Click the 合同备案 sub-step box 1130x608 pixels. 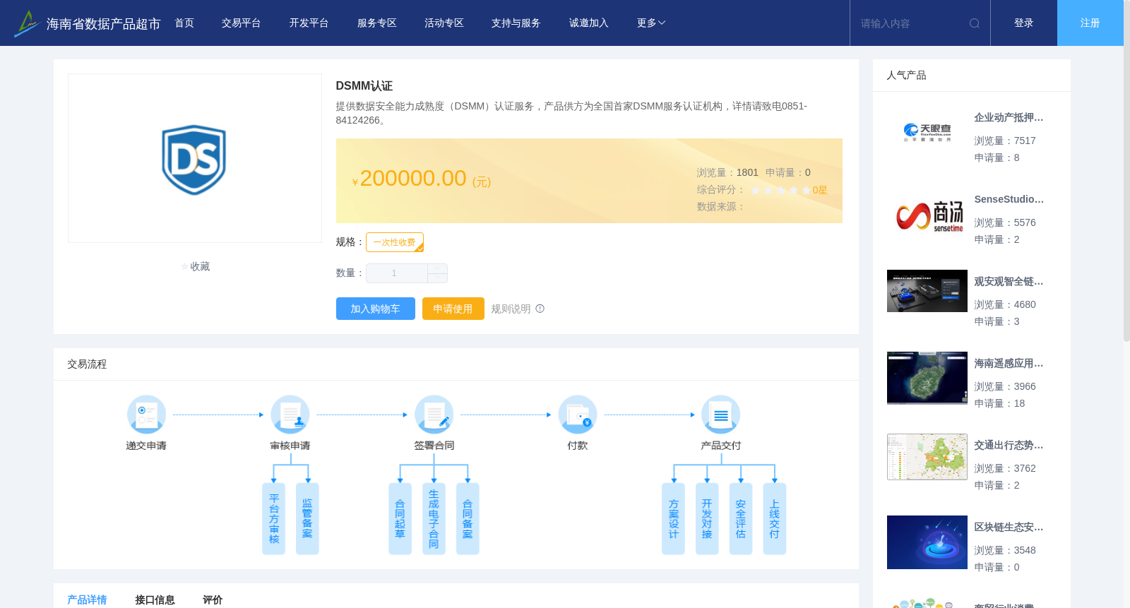(468, 519)
